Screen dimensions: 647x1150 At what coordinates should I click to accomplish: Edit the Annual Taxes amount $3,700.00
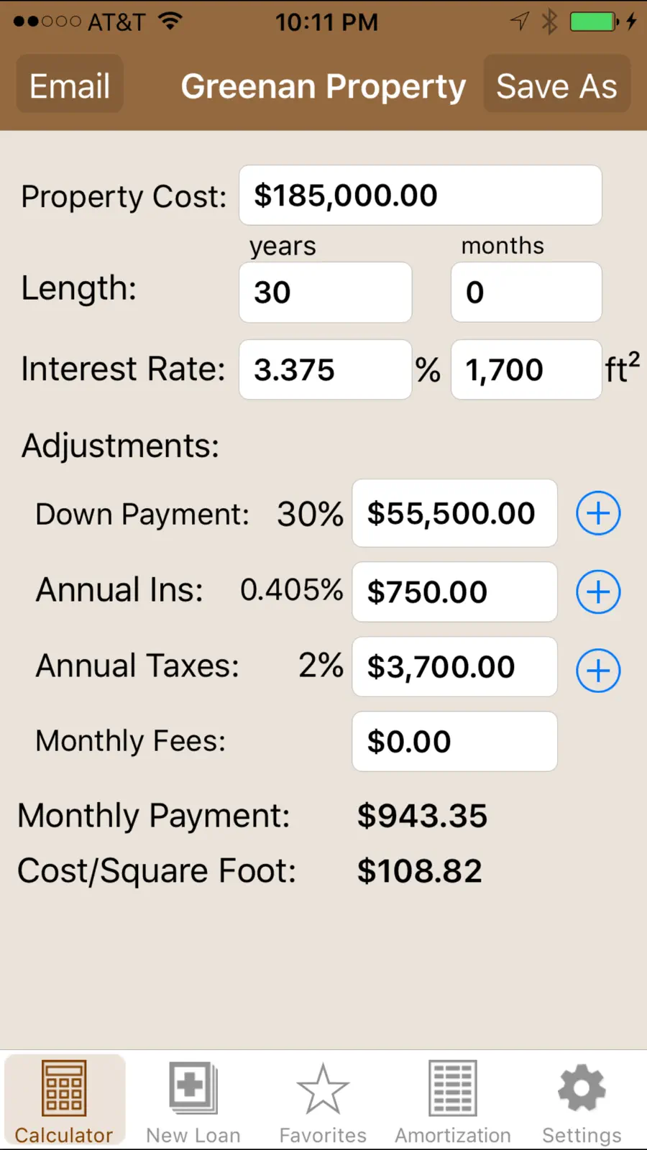pos(455,667)
